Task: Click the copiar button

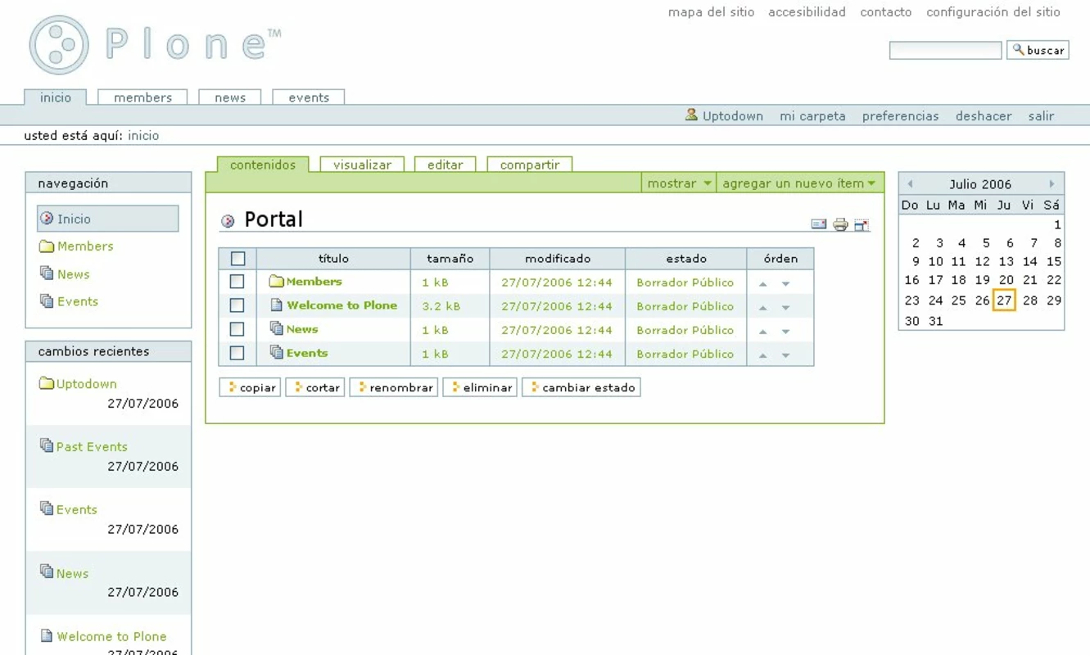Action: click(x=251, y=387)
